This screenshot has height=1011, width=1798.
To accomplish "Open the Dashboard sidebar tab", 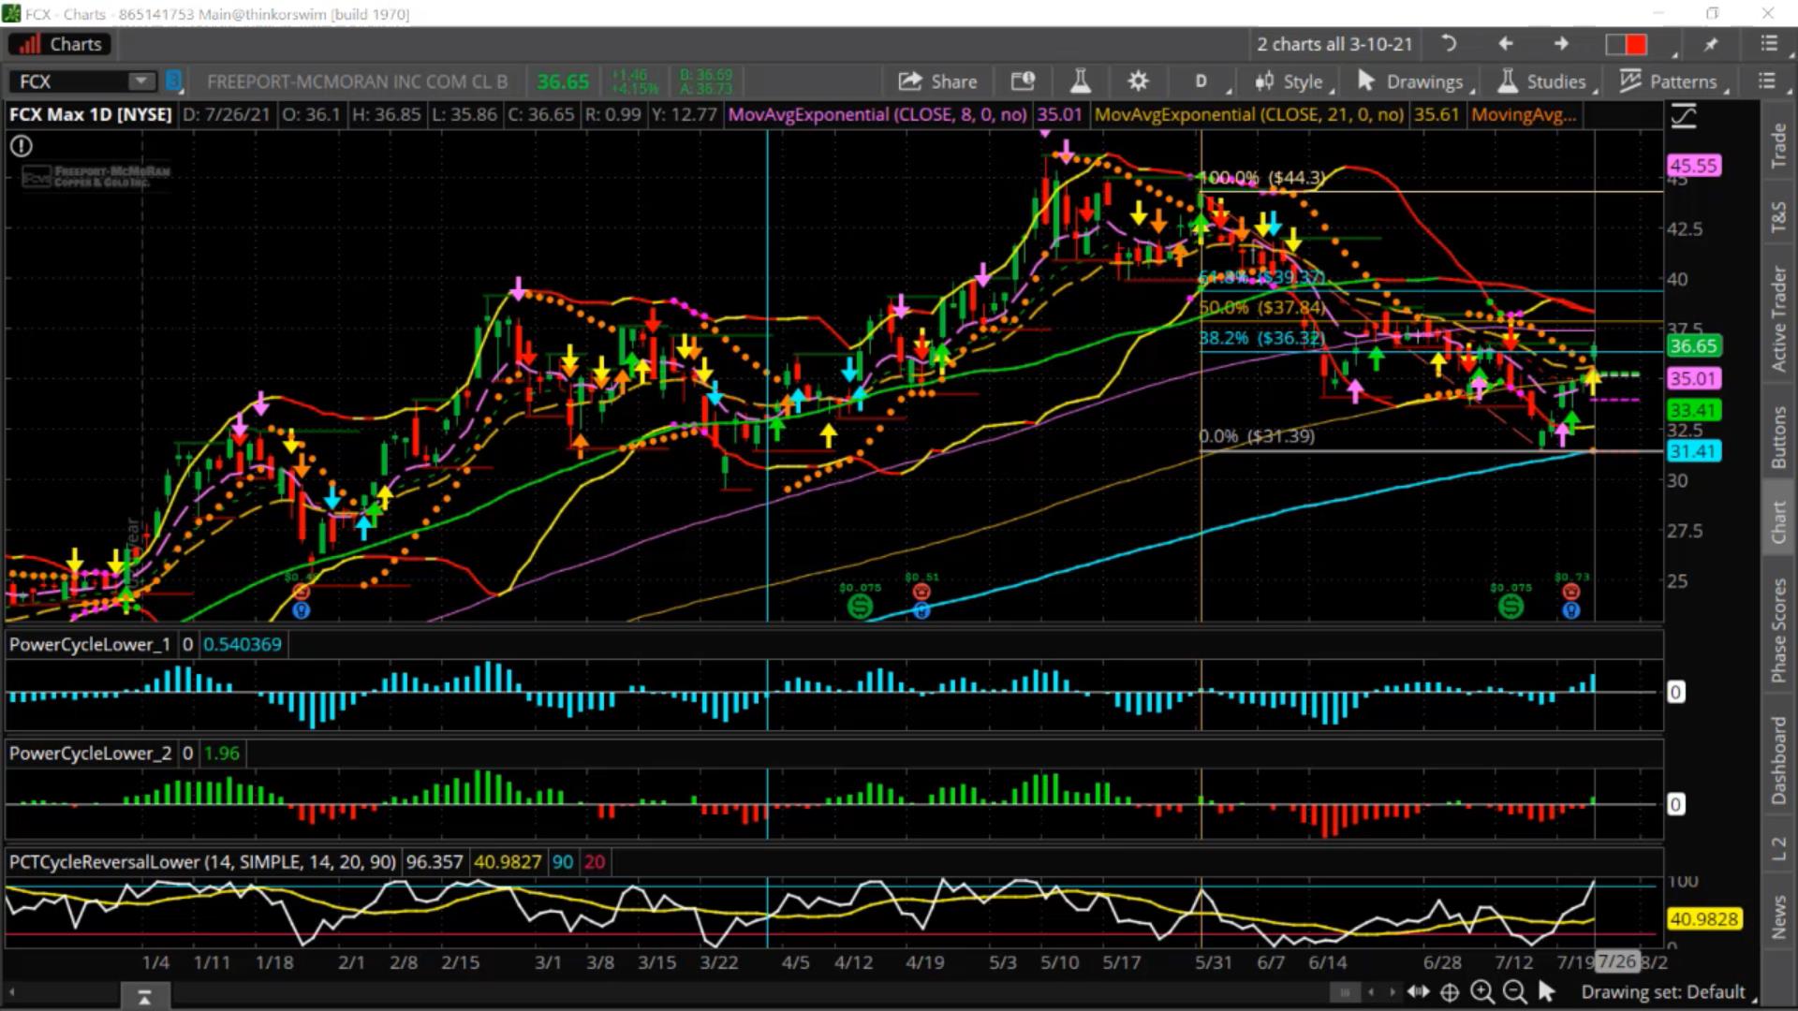I will click(x=1777, y=761).
